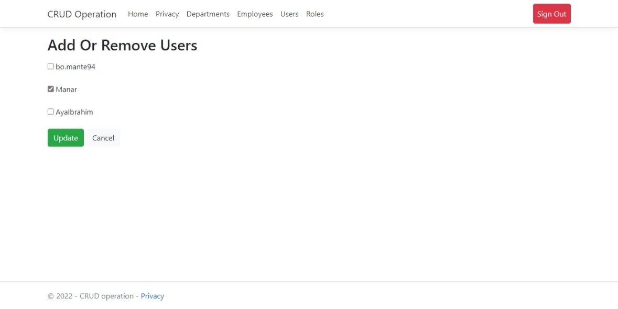Uncheck the Manar user checkbox
This screenshot has width=618, height=309.
click(x=50, y=89)
